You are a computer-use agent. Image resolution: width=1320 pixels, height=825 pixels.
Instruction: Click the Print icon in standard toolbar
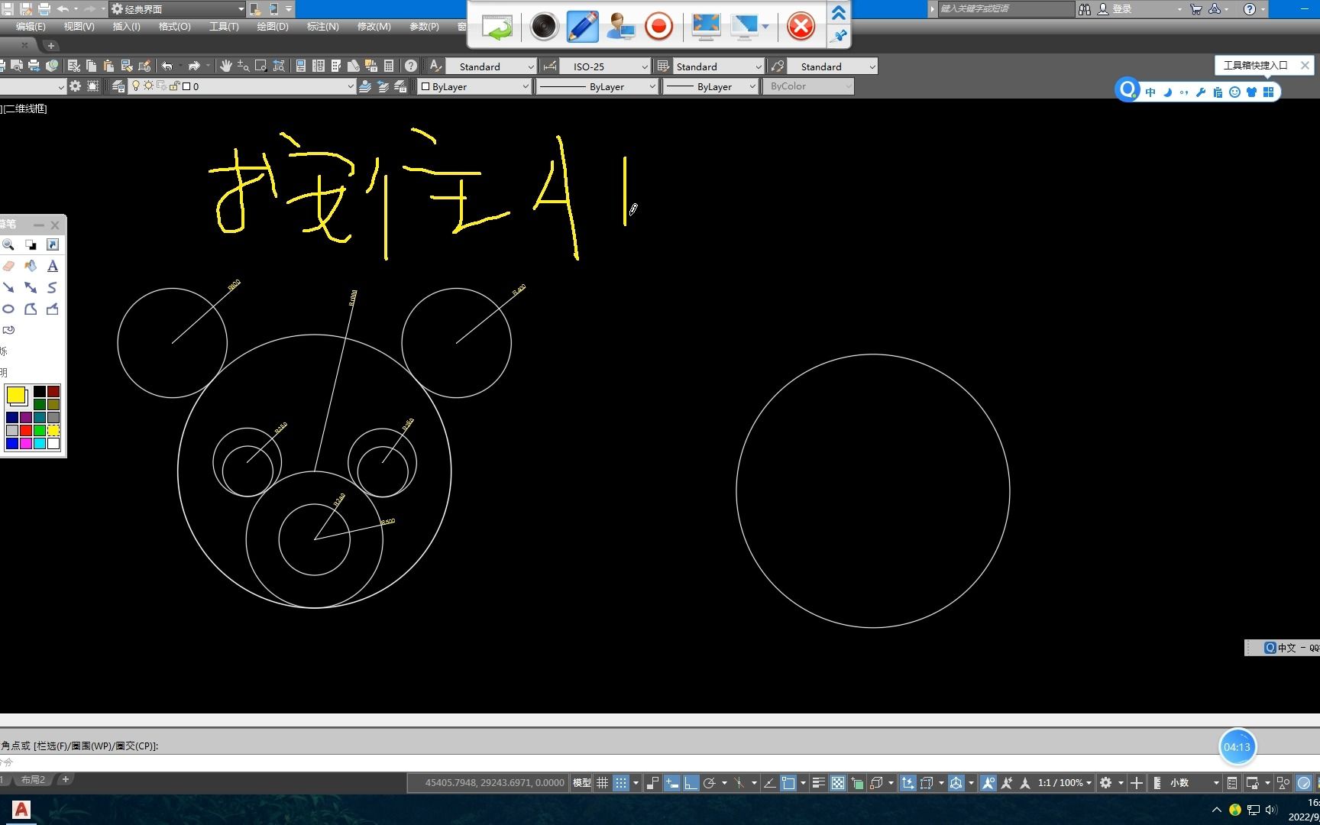click(x=34, y=66)
